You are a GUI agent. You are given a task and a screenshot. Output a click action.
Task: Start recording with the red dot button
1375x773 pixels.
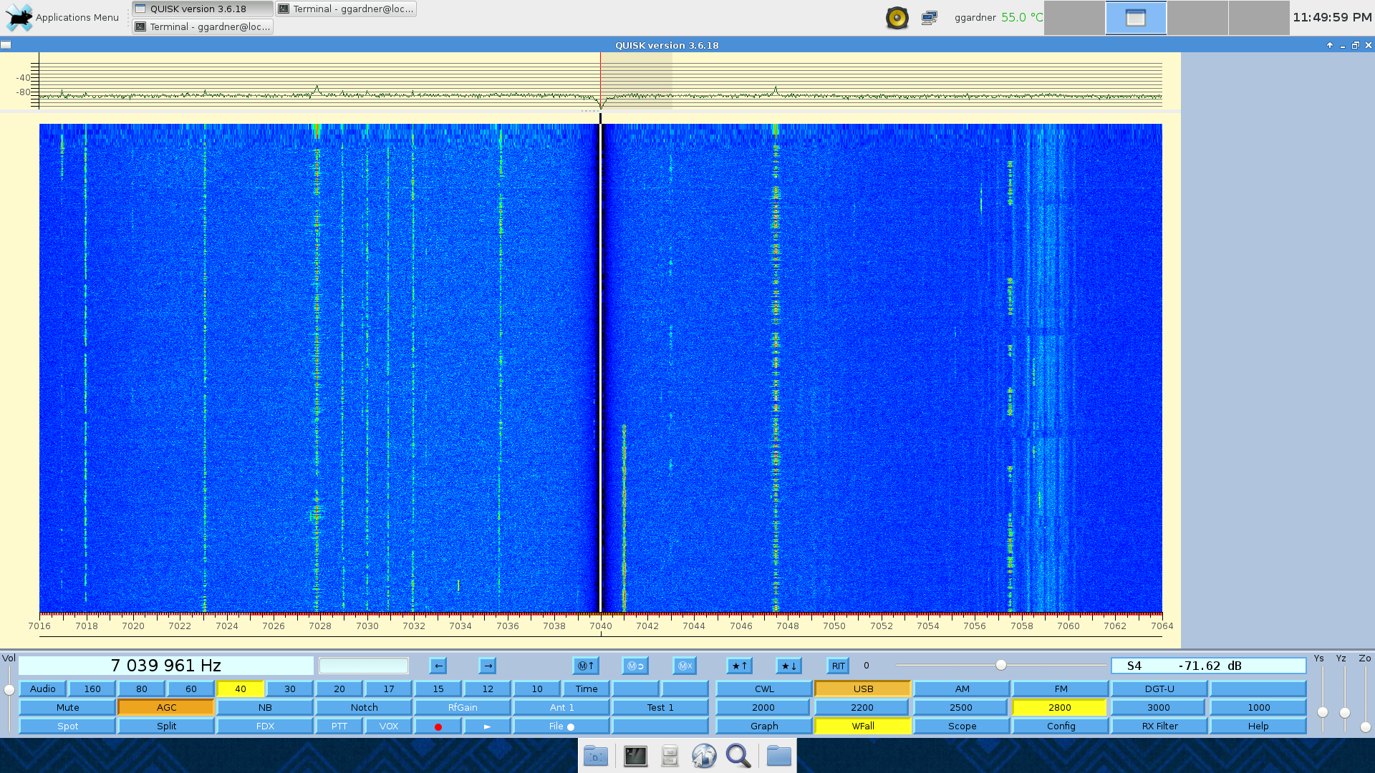pos(438,726)
